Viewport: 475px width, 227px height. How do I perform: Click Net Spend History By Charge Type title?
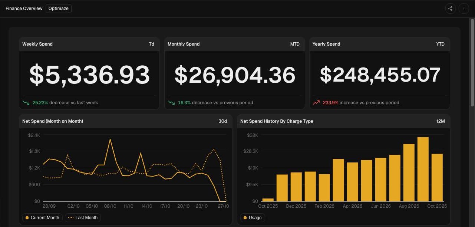click(277, 121)
